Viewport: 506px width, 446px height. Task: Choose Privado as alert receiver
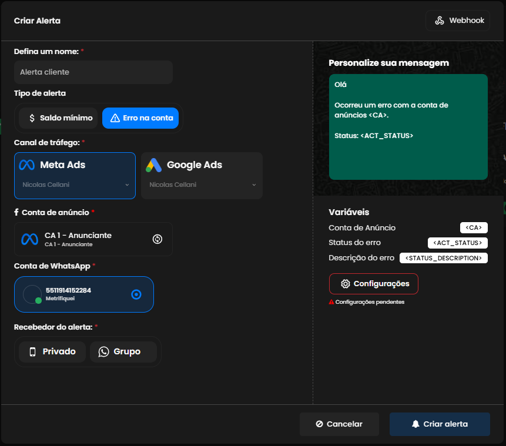[x=52, y=352]
